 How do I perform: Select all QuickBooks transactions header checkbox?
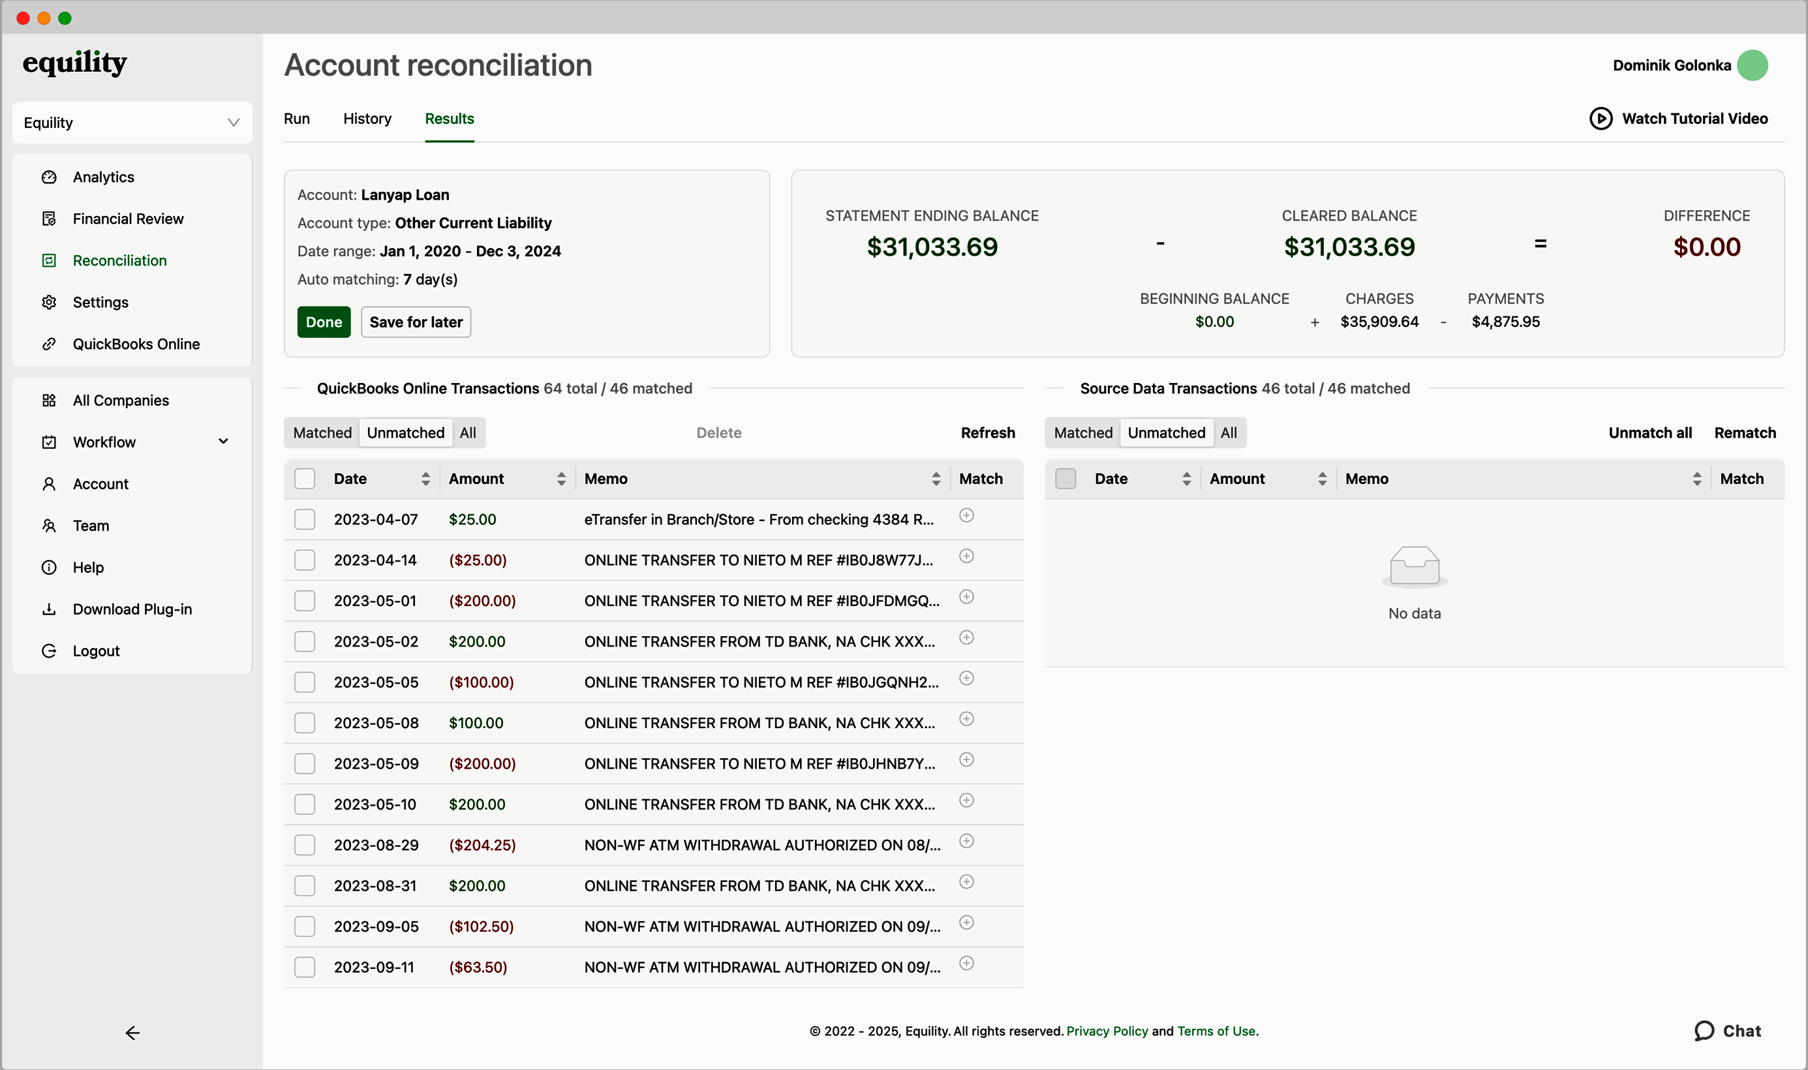click(305, 479)
